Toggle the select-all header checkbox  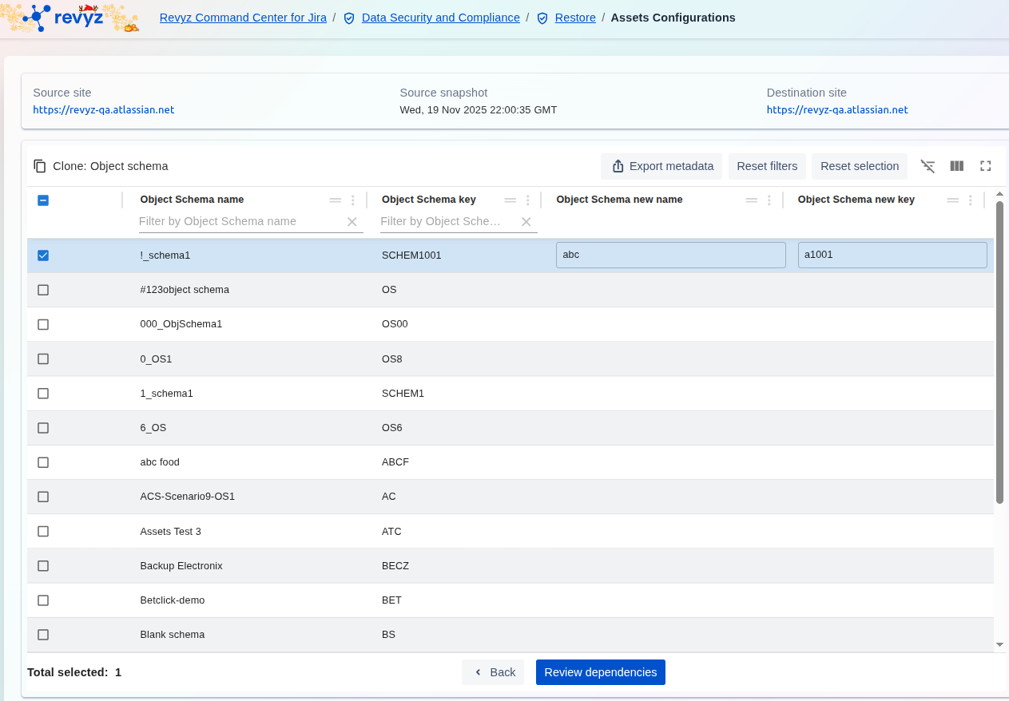pos(43,200)
